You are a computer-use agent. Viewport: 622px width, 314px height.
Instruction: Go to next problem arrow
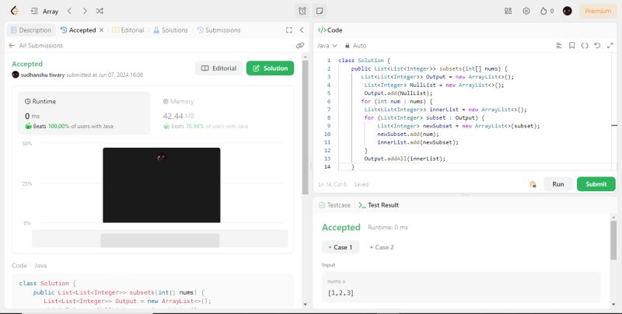(85, 11)
